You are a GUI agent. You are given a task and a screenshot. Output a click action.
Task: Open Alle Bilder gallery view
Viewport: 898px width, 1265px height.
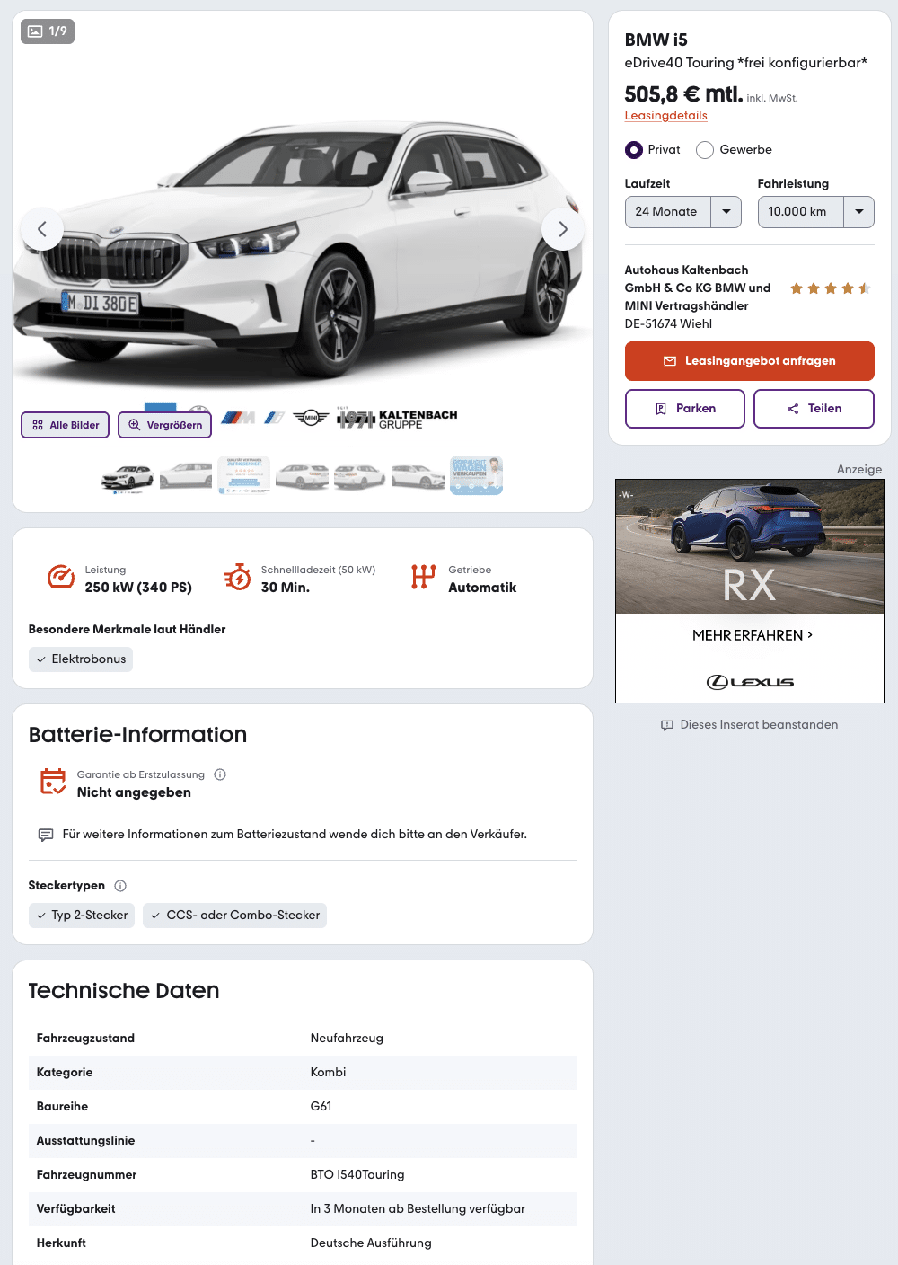pos(66,425)
